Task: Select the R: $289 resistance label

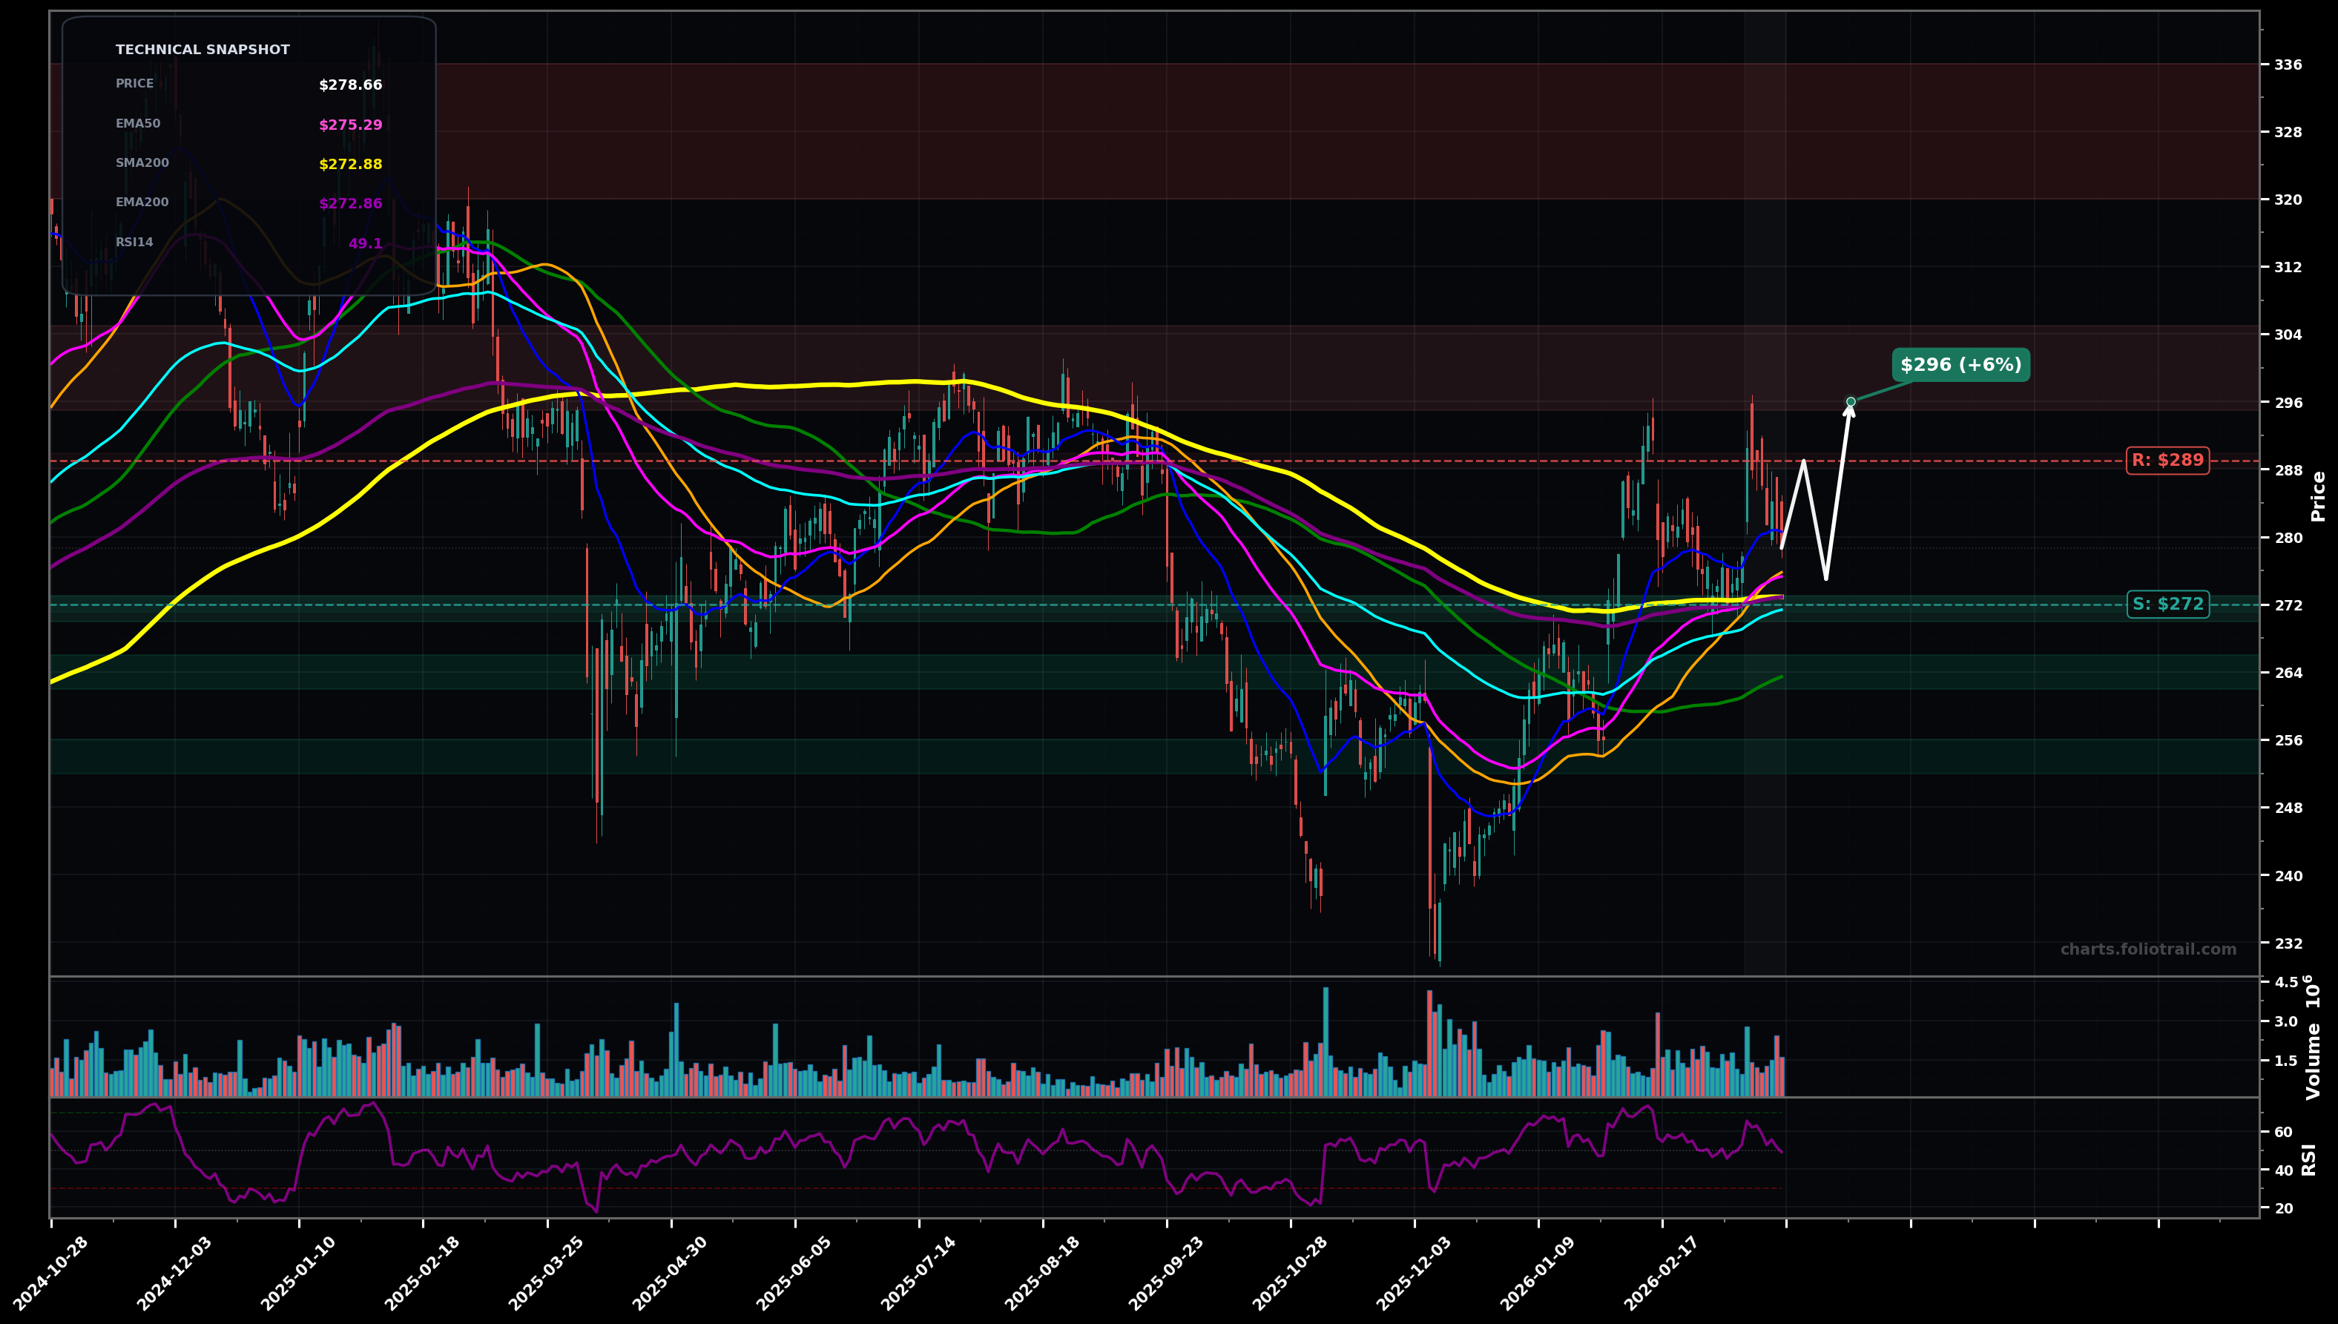Action: [x=2167, y=460]
